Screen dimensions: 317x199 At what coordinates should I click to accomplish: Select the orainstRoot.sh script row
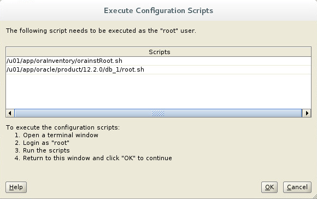(x=158, y=61)
